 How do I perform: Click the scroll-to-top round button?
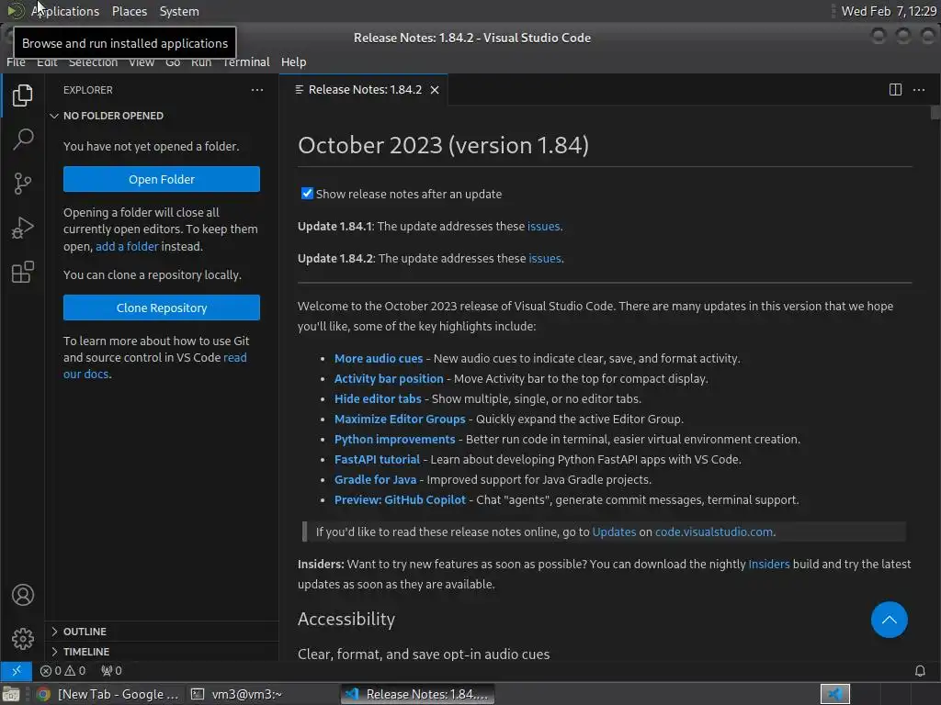click(x=889, y=620)
